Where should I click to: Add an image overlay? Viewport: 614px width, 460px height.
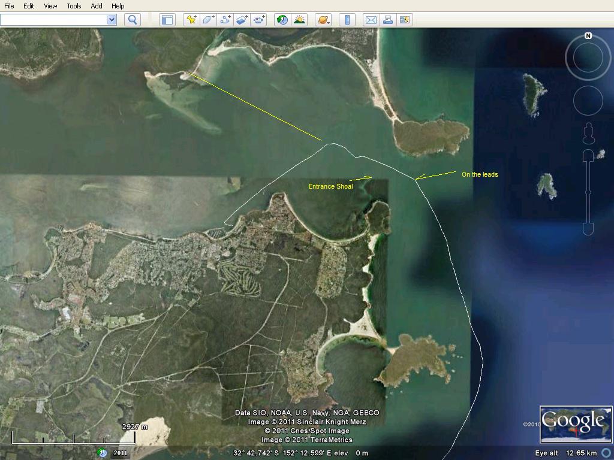tap(242, 20)
